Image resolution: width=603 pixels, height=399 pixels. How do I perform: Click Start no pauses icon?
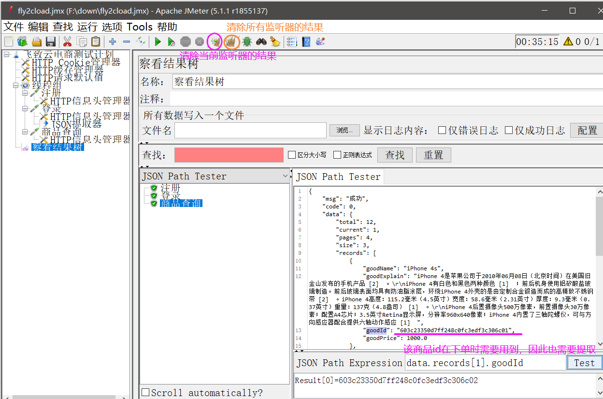click(172, 42)
